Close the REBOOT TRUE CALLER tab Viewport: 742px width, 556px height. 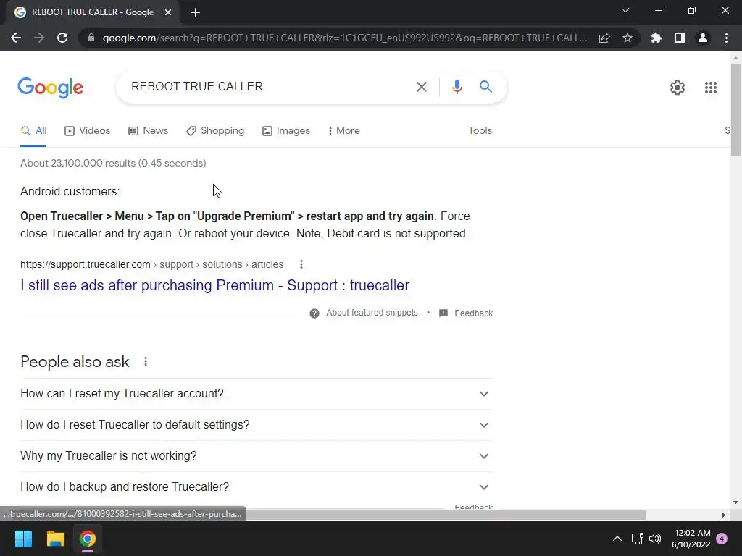coord(168,12)
